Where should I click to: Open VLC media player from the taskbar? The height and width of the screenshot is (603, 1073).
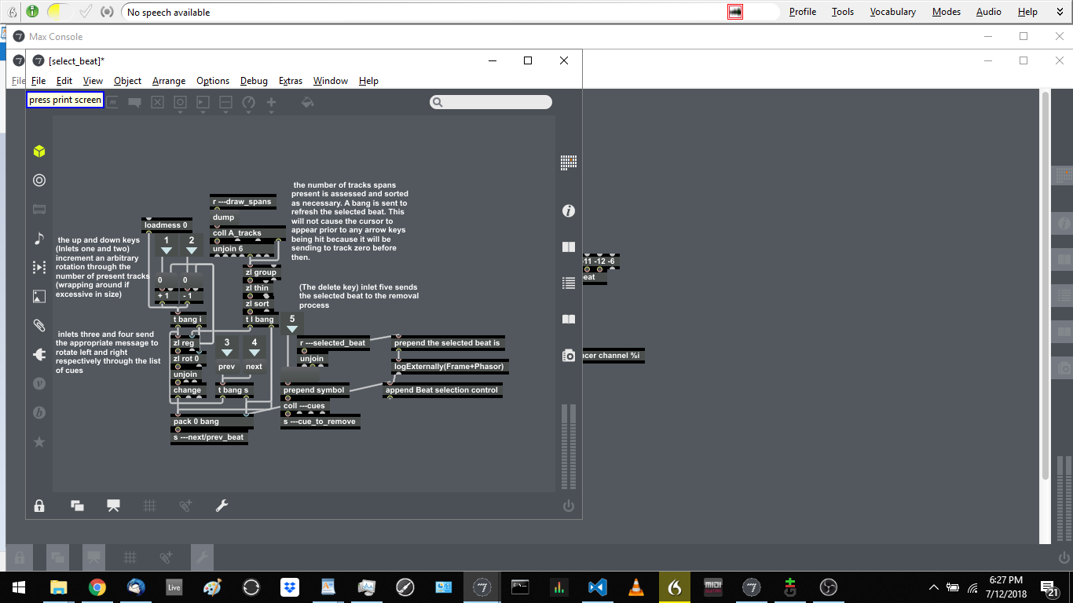point(635,587)
